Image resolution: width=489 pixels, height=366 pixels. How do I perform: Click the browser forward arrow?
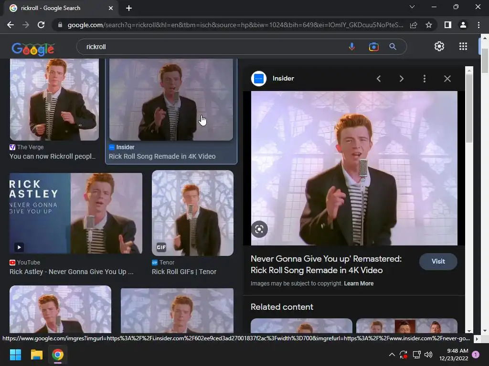pyautogui.click(x=26, y=25)
